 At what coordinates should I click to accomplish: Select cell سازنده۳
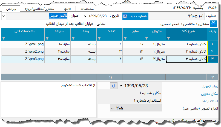[58, 59]
